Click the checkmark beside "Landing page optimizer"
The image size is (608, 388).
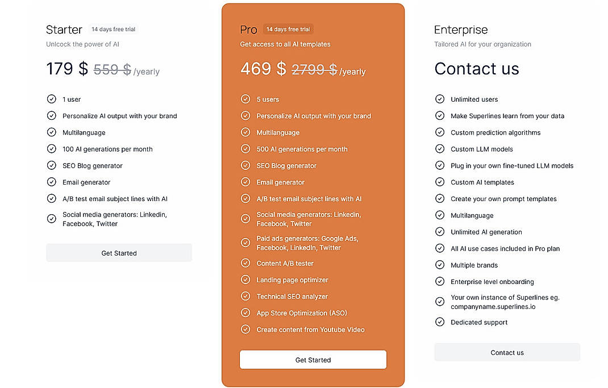[x=245, y=279]
